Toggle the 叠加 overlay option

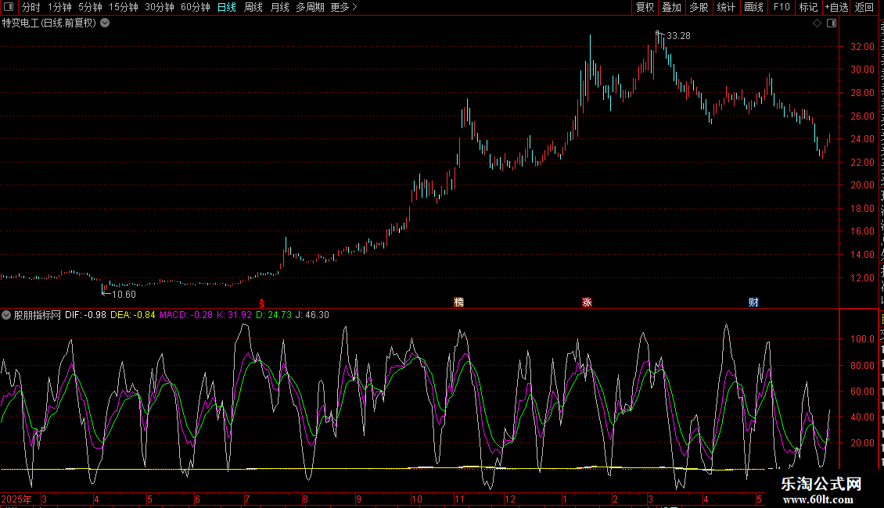coord(671,7)
